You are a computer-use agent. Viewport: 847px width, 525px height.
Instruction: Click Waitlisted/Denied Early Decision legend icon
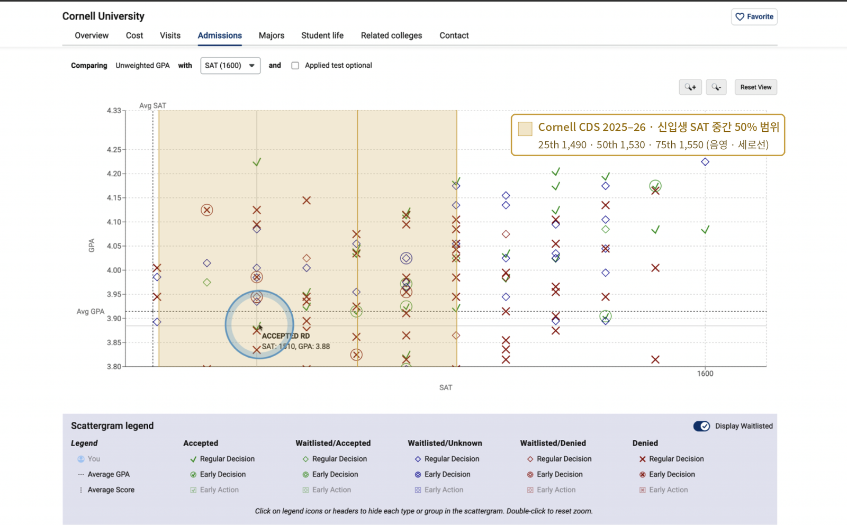point(530,475)
